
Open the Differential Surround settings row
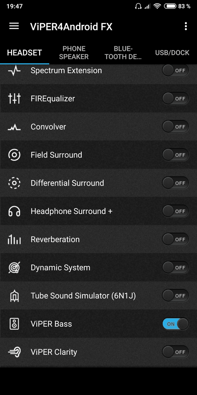[x=98, y=183]
